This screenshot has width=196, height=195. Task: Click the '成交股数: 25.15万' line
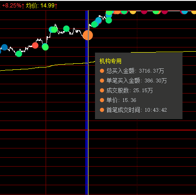pyautogui.click(x=129, y=90)
